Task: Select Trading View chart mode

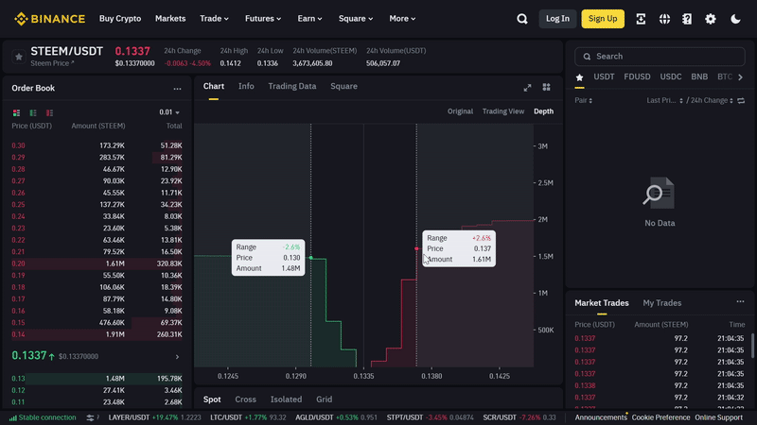Action: [x=503, y=111]
